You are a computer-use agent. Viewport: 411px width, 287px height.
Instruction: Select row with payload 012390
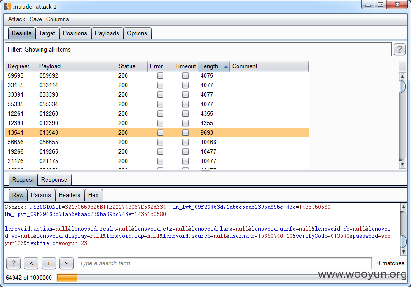157,123
